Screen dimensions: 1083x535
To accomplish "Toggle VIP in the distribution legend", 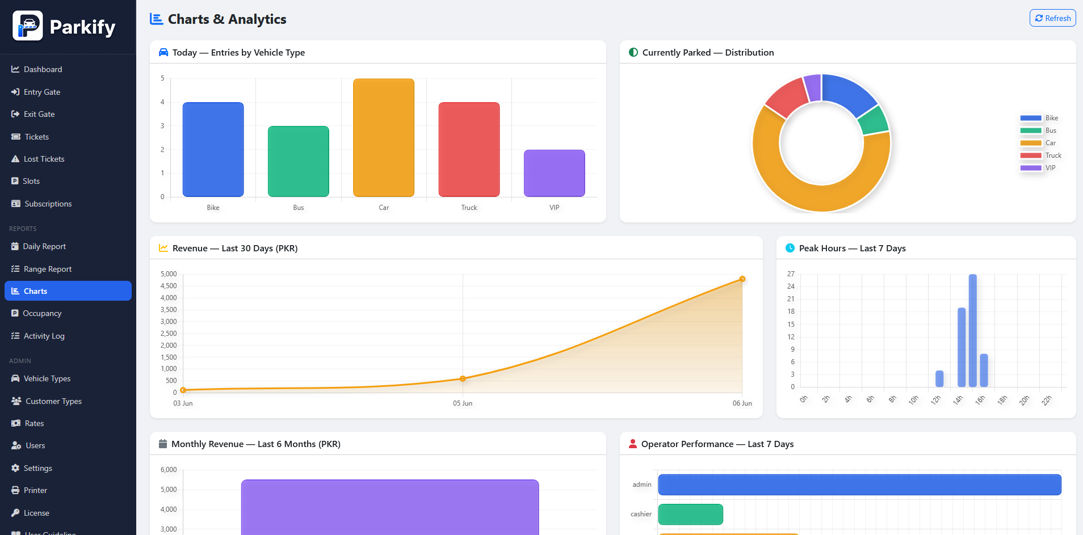I will pos(1038,168).
